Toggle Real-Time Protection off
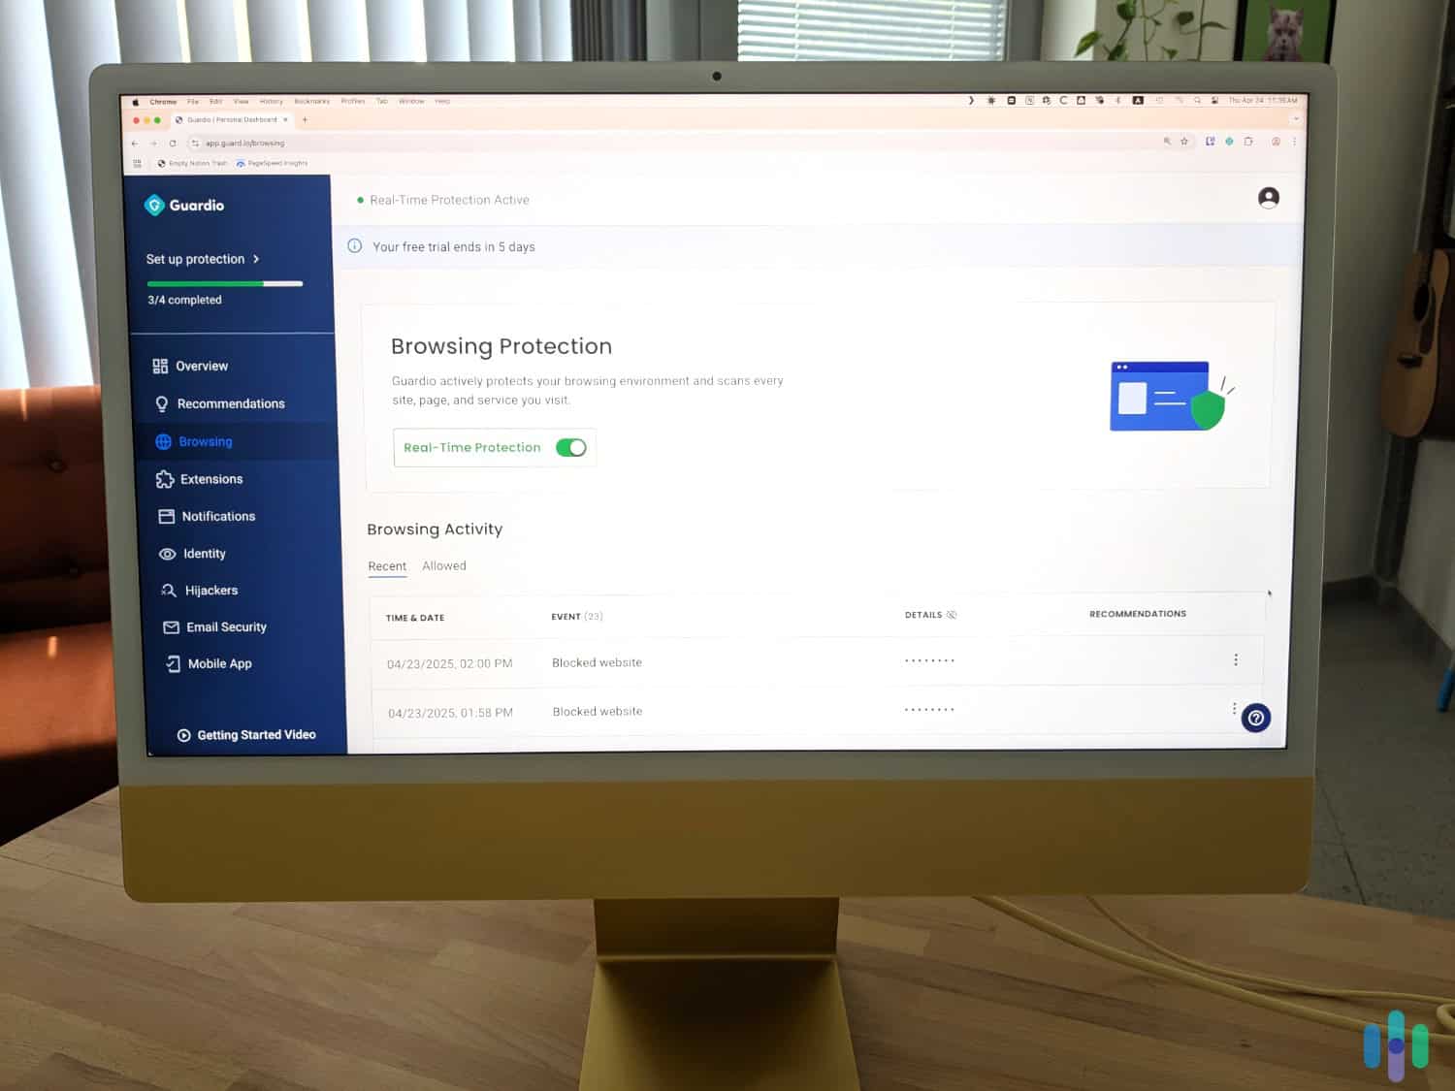The width and height of the screenshot is (1455, 1091). [x=571, y=447]
